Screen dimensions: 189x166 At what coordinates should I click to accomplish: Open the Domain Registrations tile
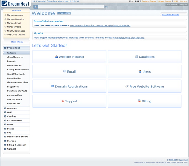(69, 86)
